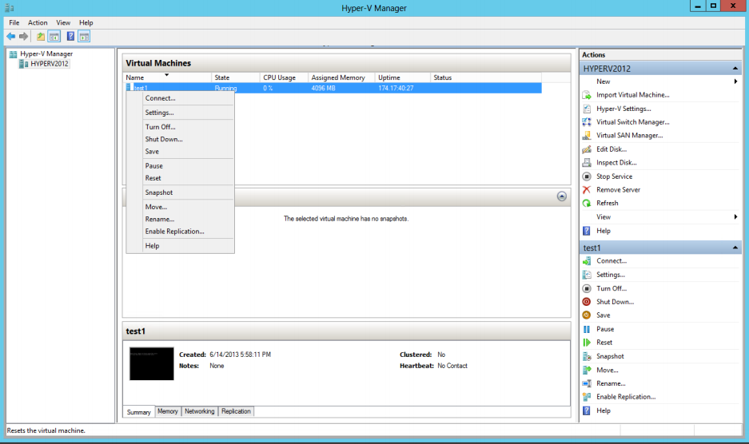Expand the New submenu arrow

click(x=735, y=81)
